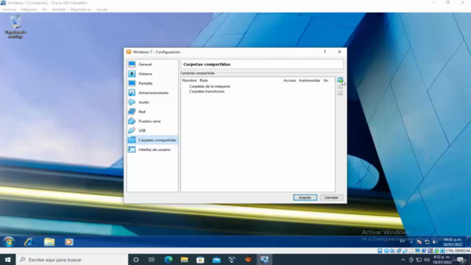Select the Puertos serie category
471x265 pixels.
click(152, 121)
